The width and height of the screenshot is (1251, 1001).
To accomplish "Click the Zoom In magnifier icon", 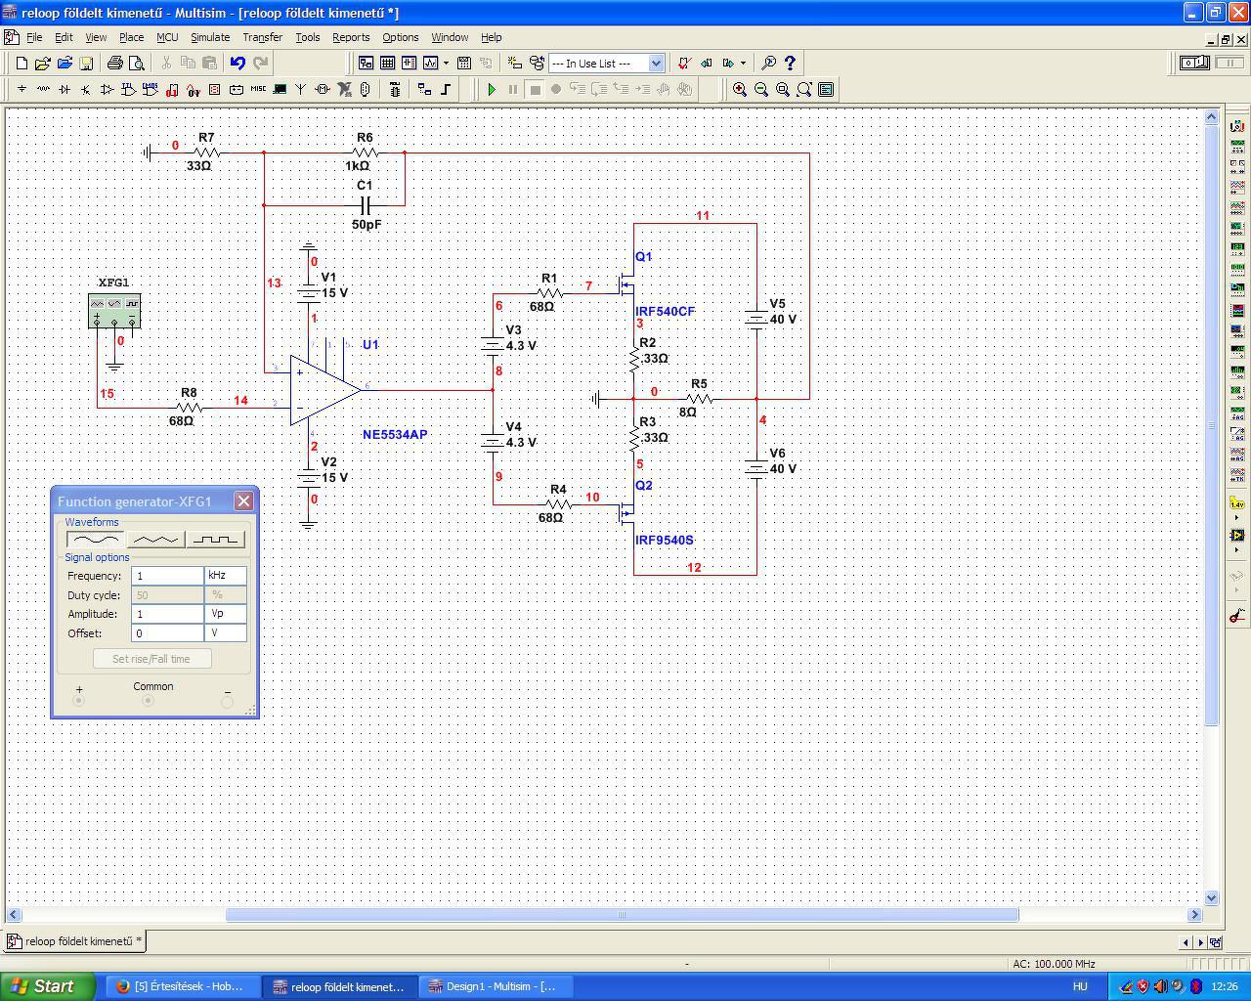I will click(740, 89).
